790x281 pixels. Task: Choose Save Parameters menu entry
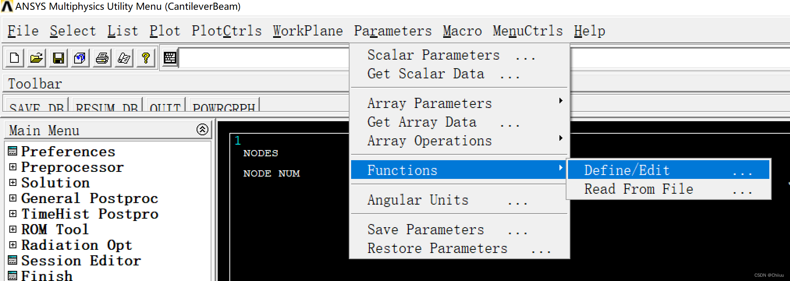coord(459,230)
